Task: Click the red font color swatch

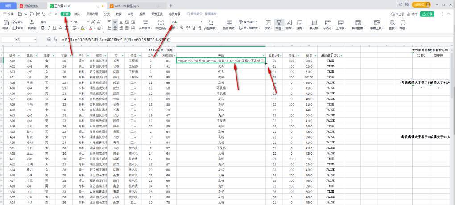Action: [x=91, y=28]
